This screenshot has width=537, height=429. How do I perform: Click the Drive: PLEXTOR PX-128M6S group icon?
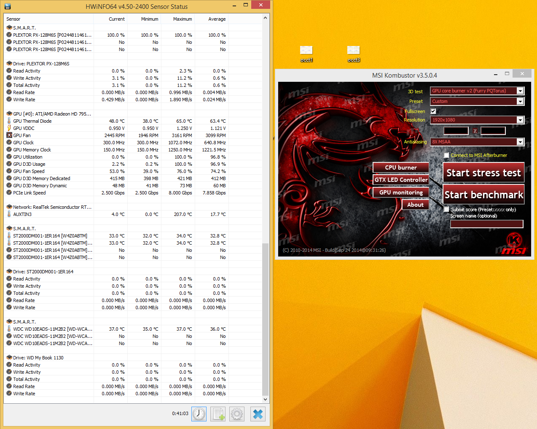coord(9,64)
